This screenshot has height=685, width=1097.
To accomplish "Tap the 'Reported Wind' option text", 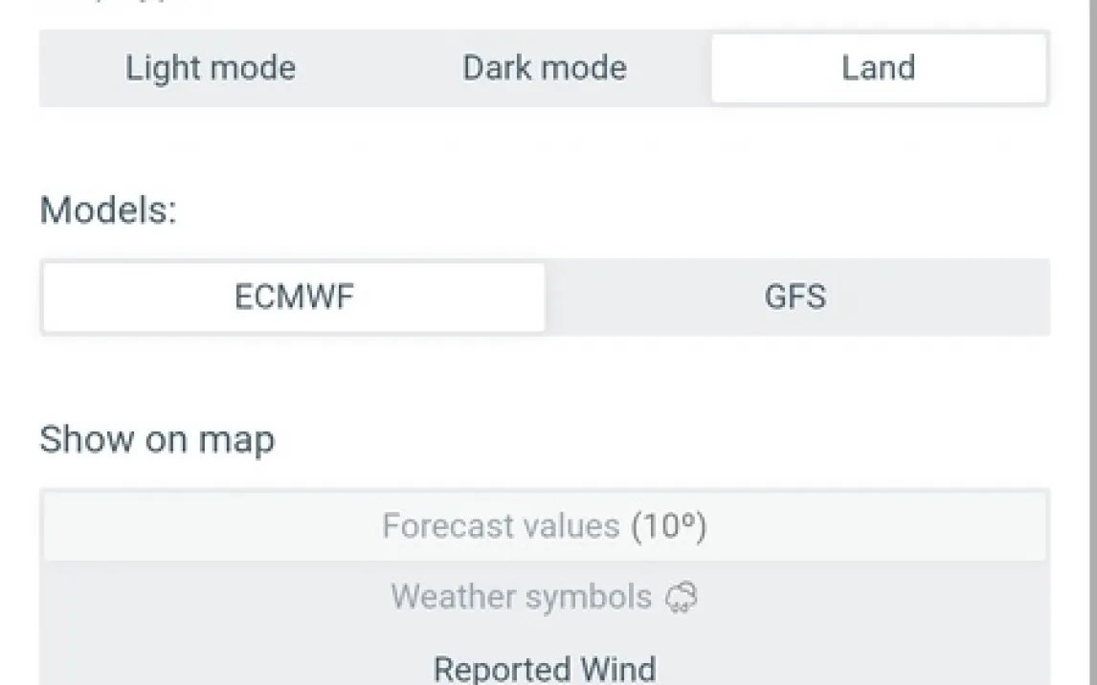I will coord(544,668).
